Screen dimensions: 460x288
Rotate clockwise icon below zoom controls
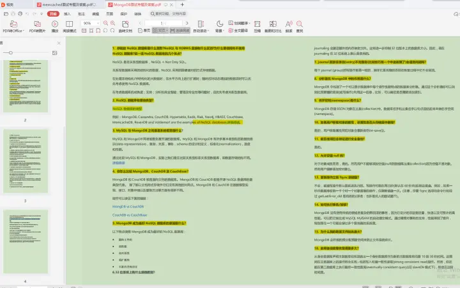(112, 31)
